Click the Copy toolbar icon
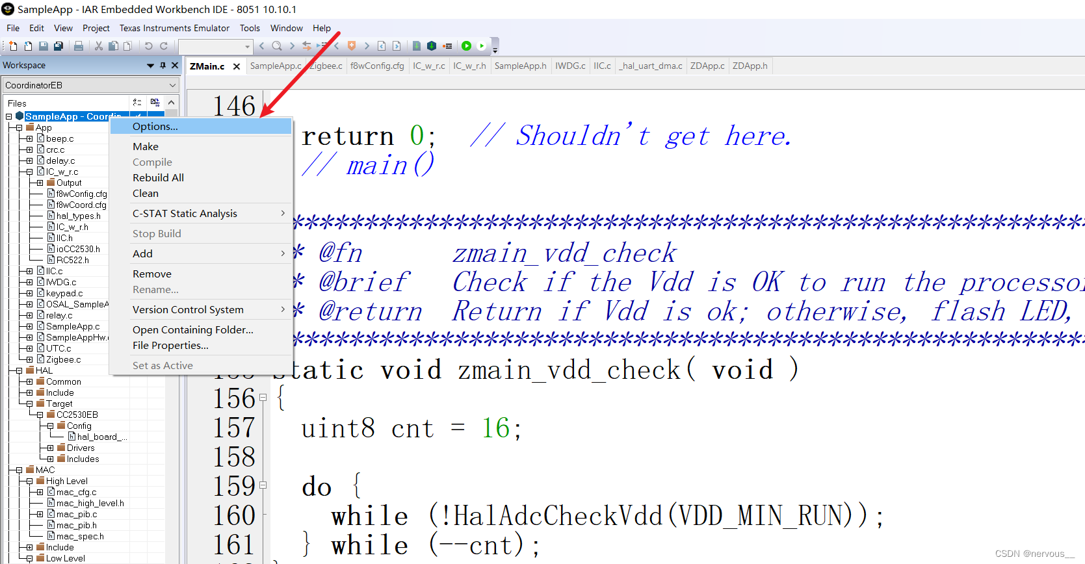 tap(113, 46)
